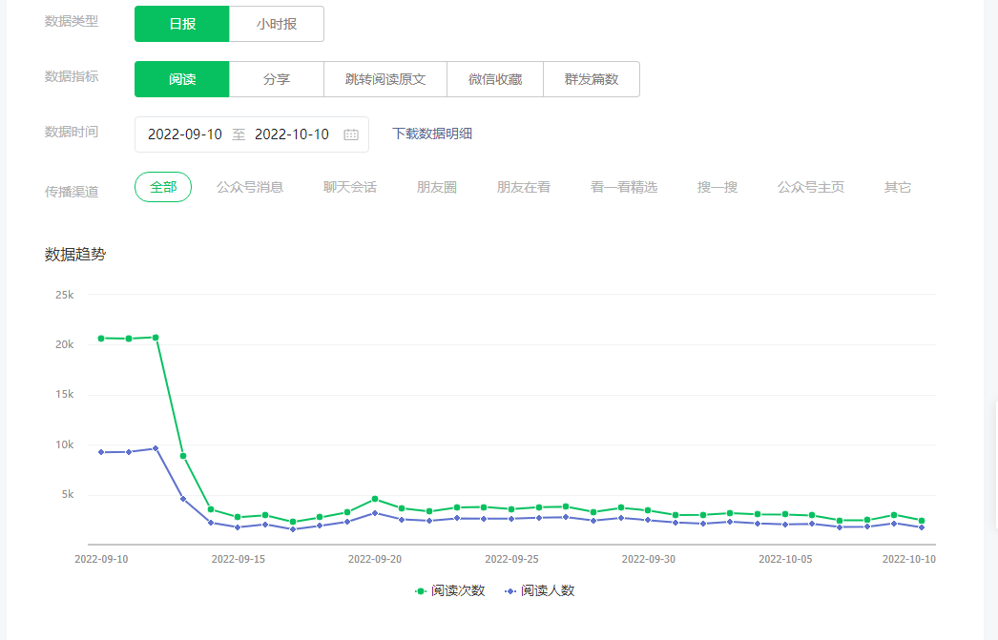998x640 pixels.
Task: Filter by 聊天会话 channel
Action: tap(350, 187)
